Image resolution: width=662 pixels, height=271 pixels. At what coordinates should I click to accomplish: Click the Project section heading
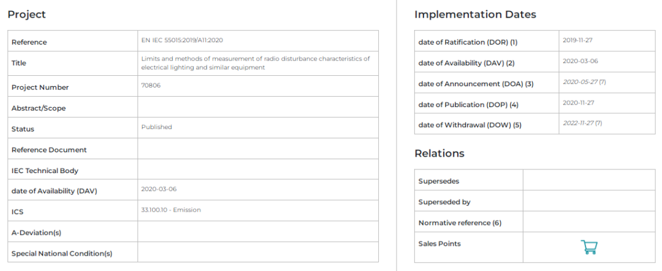(x=26, y=14)
